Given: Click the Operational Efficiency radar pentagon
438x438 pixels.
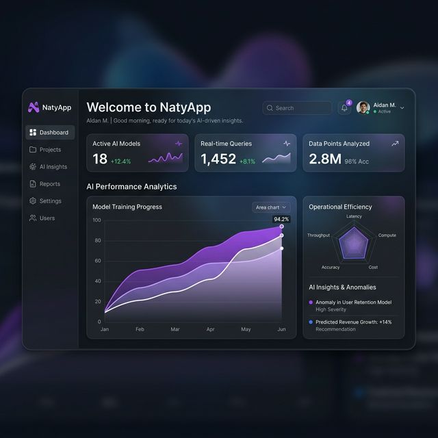Looking at the screenshot, I should pyautogui.click(x=354, y=242).
